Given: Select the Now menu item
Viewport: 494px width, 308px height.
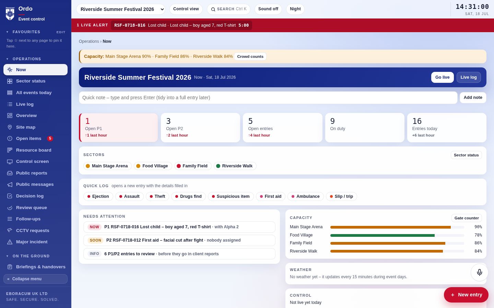Looking at the screenshot, I should click(35, 69).
